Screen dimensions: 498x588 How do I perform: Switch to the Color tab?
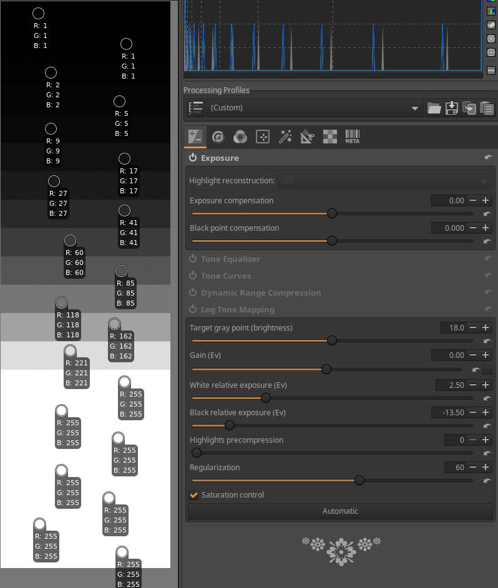[240, 137]
